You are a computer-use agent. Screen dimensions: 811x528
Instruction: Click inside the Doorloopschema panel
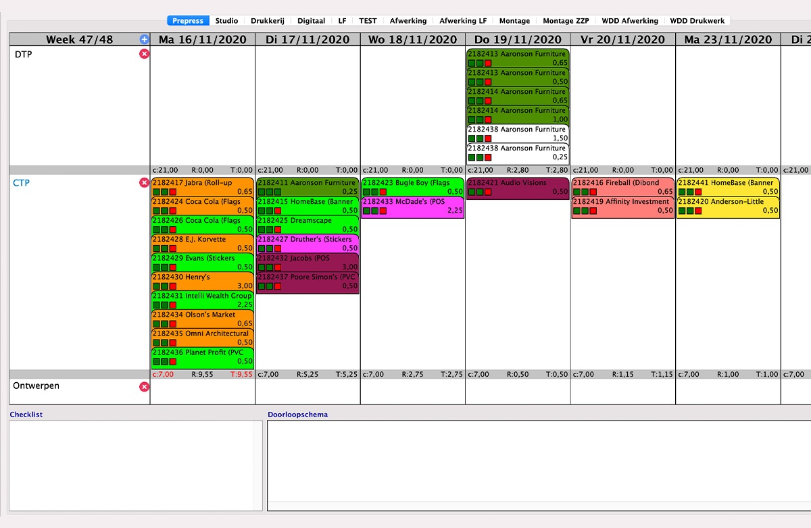pyautogui.click(x=539, y=465)
